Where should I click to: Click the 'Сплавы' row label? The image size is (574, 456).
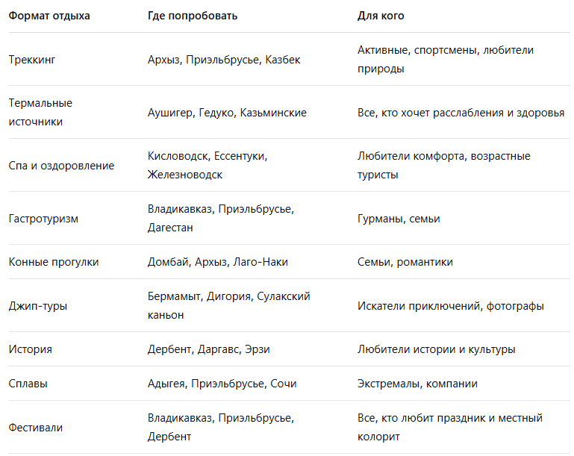click(x=28, y=384)
